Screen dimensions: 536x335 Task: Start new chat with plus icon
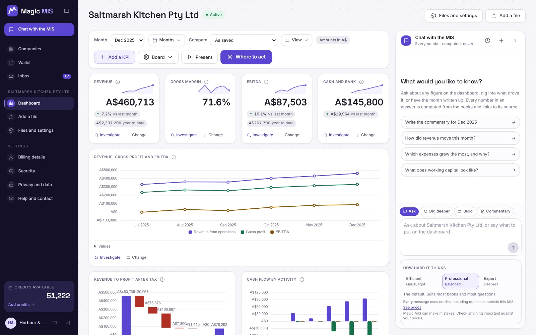click(x=501, y=41)
